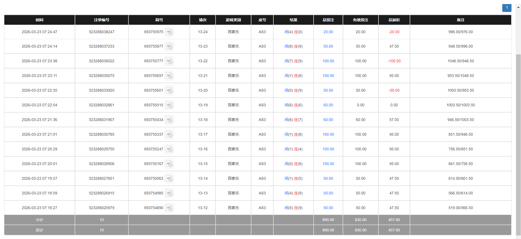The height and width of the screenshot is (239, 521).
Task: Click the 时间 column header
Action: pyautogui.click(x=39, y=20)
